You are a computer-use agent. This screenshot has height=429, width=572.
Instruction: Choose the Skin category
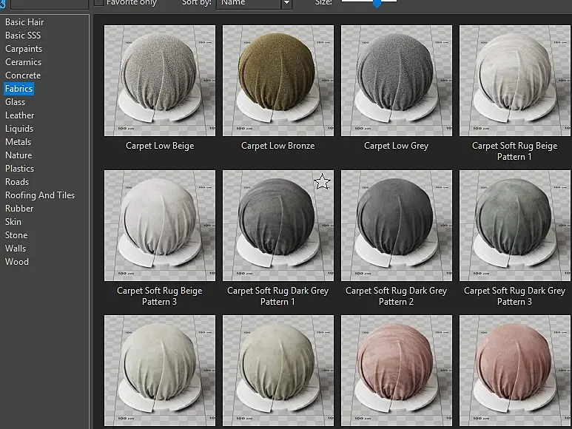(x=13, y=222)
